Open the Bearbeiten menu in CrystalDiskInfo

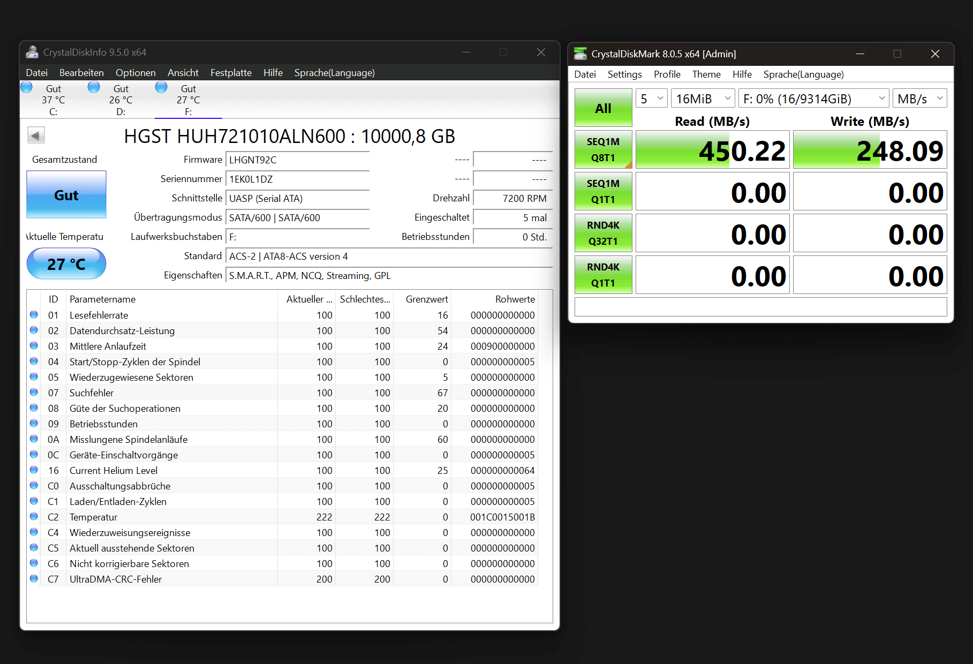pos(81,73)
